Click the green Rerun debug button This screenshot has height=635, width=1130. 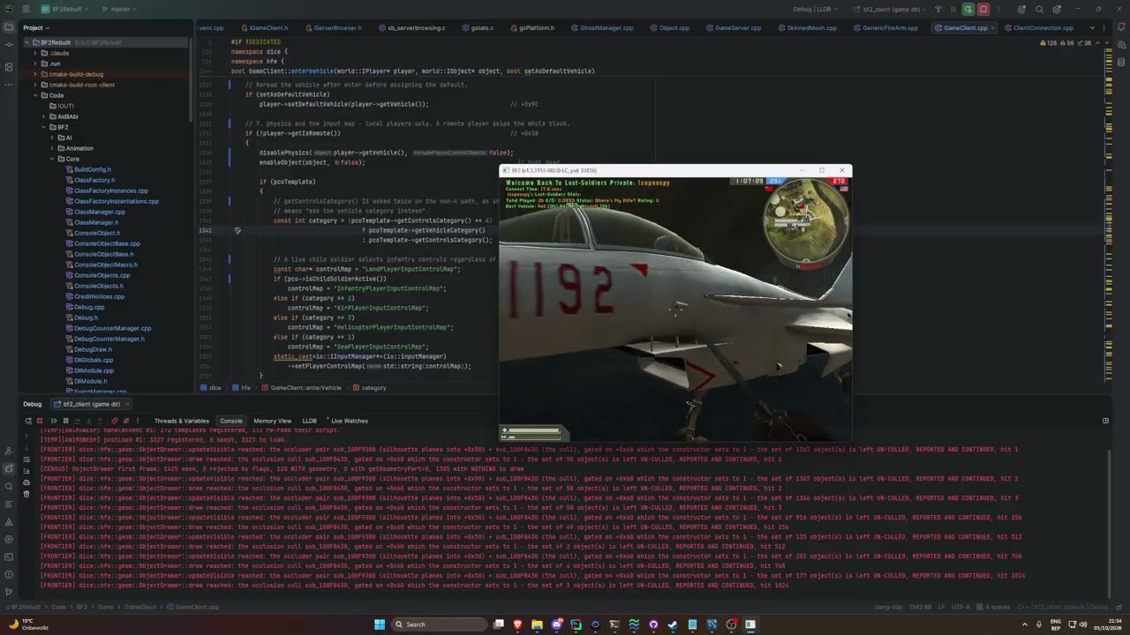[968, 9]
